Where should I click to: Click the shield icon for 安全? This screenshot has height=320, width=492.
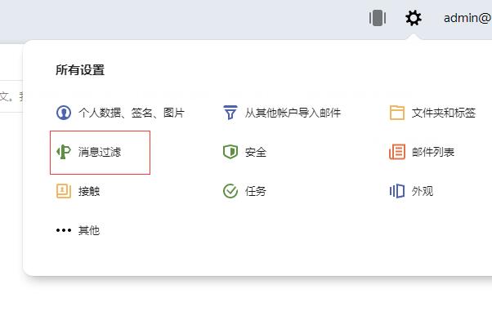click(x=230, y=152)
